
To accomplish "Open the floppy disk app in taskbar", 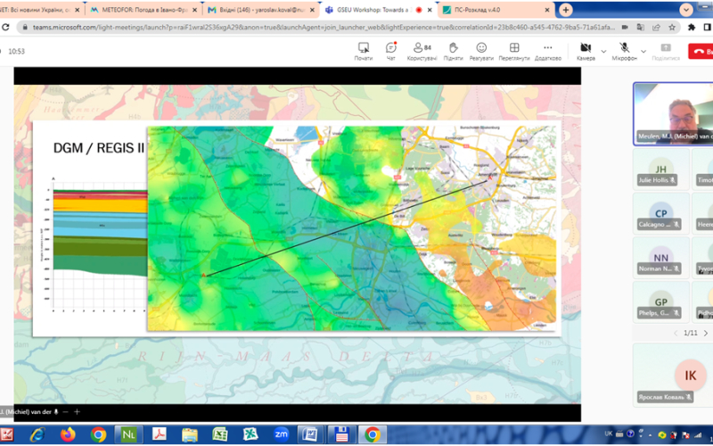I will (x=341, y=434).
